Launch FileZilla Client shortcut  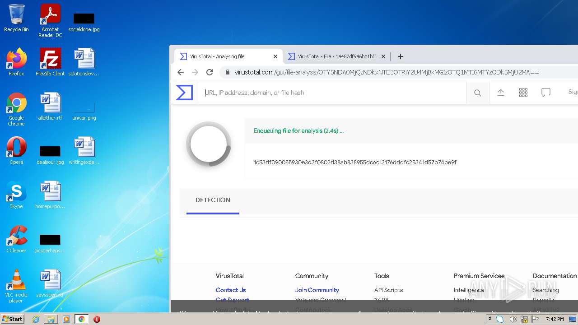(50, 62)
